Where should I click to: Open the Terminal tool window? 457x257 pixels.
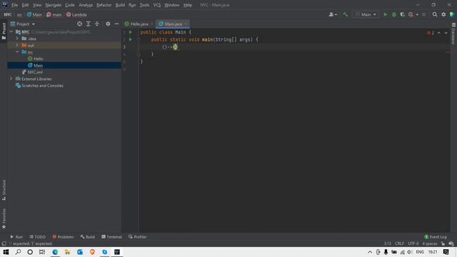pyautogui.click(x=111, y=237)
